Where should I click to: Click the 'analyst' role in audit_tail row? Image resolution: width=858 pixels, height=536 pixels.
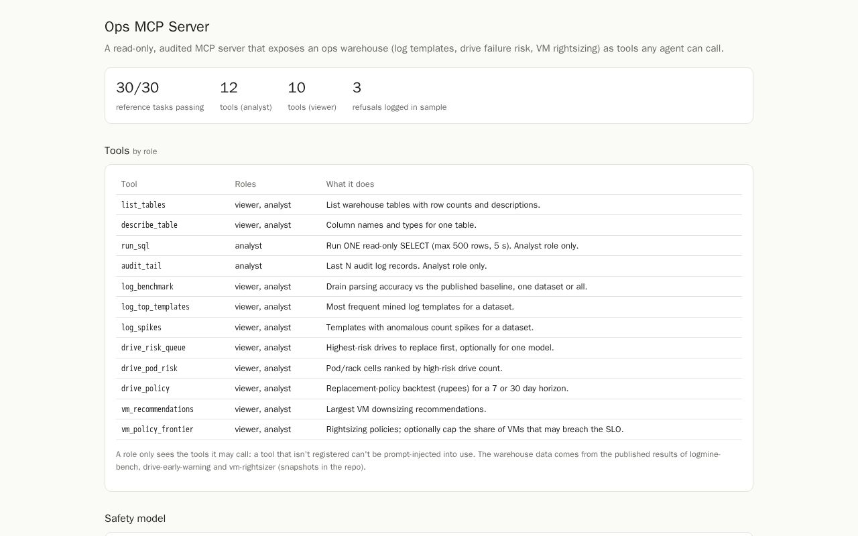[x=249, y=266]
